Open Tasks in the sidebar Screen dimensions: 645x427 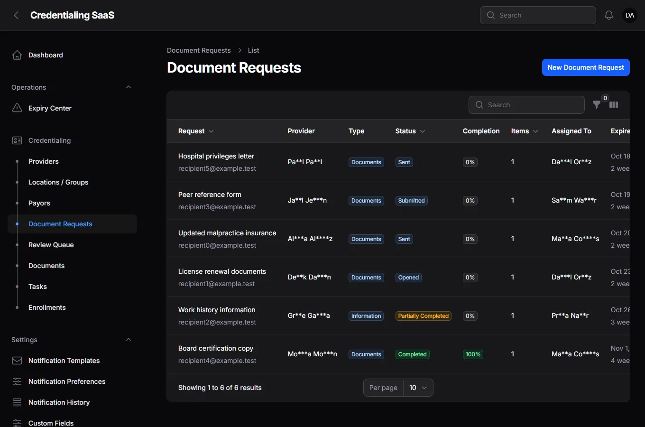pos(37,287)
